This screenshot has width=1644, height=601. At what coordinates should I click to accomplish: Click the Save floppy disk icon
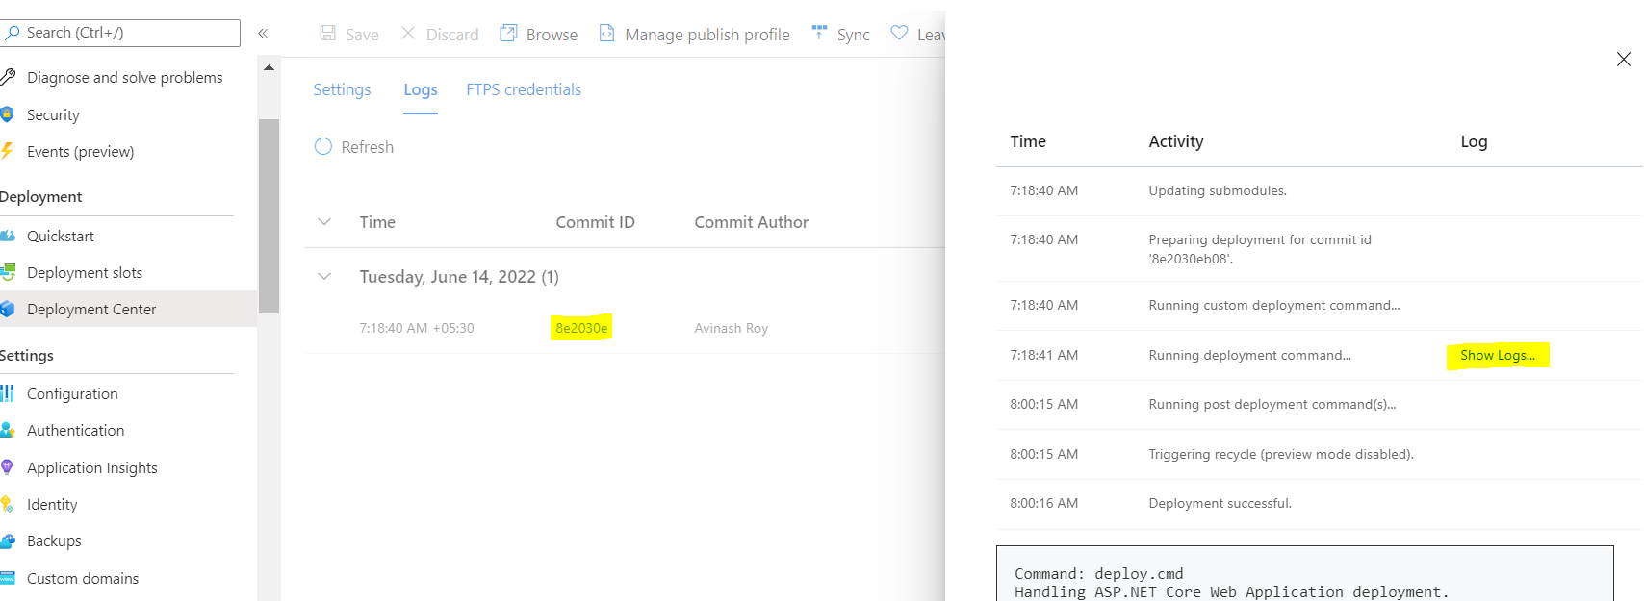coord(328,34)
